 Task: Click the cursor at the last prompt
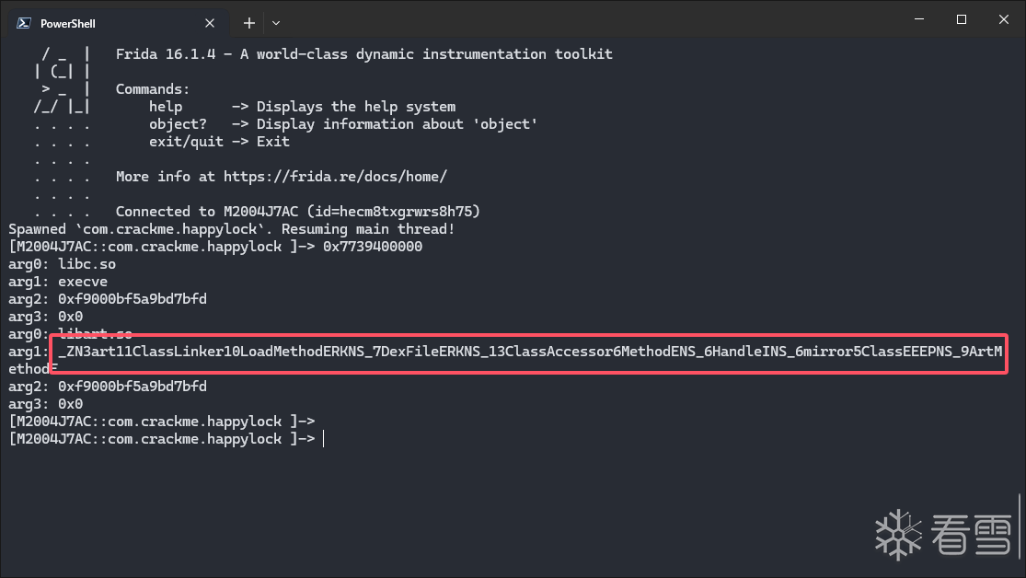coord(323,439)
